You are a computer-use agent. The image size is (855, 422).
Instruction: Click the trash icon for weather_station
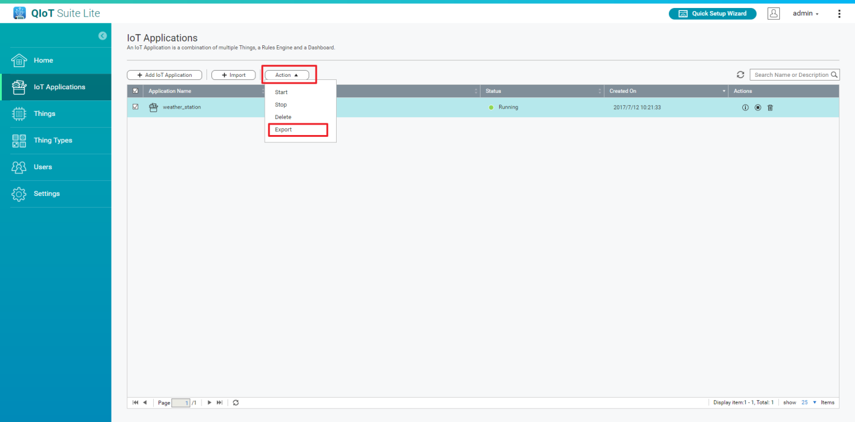[770, 108]
